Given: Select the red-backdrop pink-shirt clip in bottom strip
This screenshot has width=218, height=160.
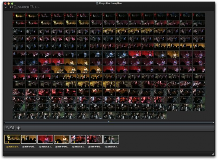Looking at the screenshot, I should [x=45, y=139].
